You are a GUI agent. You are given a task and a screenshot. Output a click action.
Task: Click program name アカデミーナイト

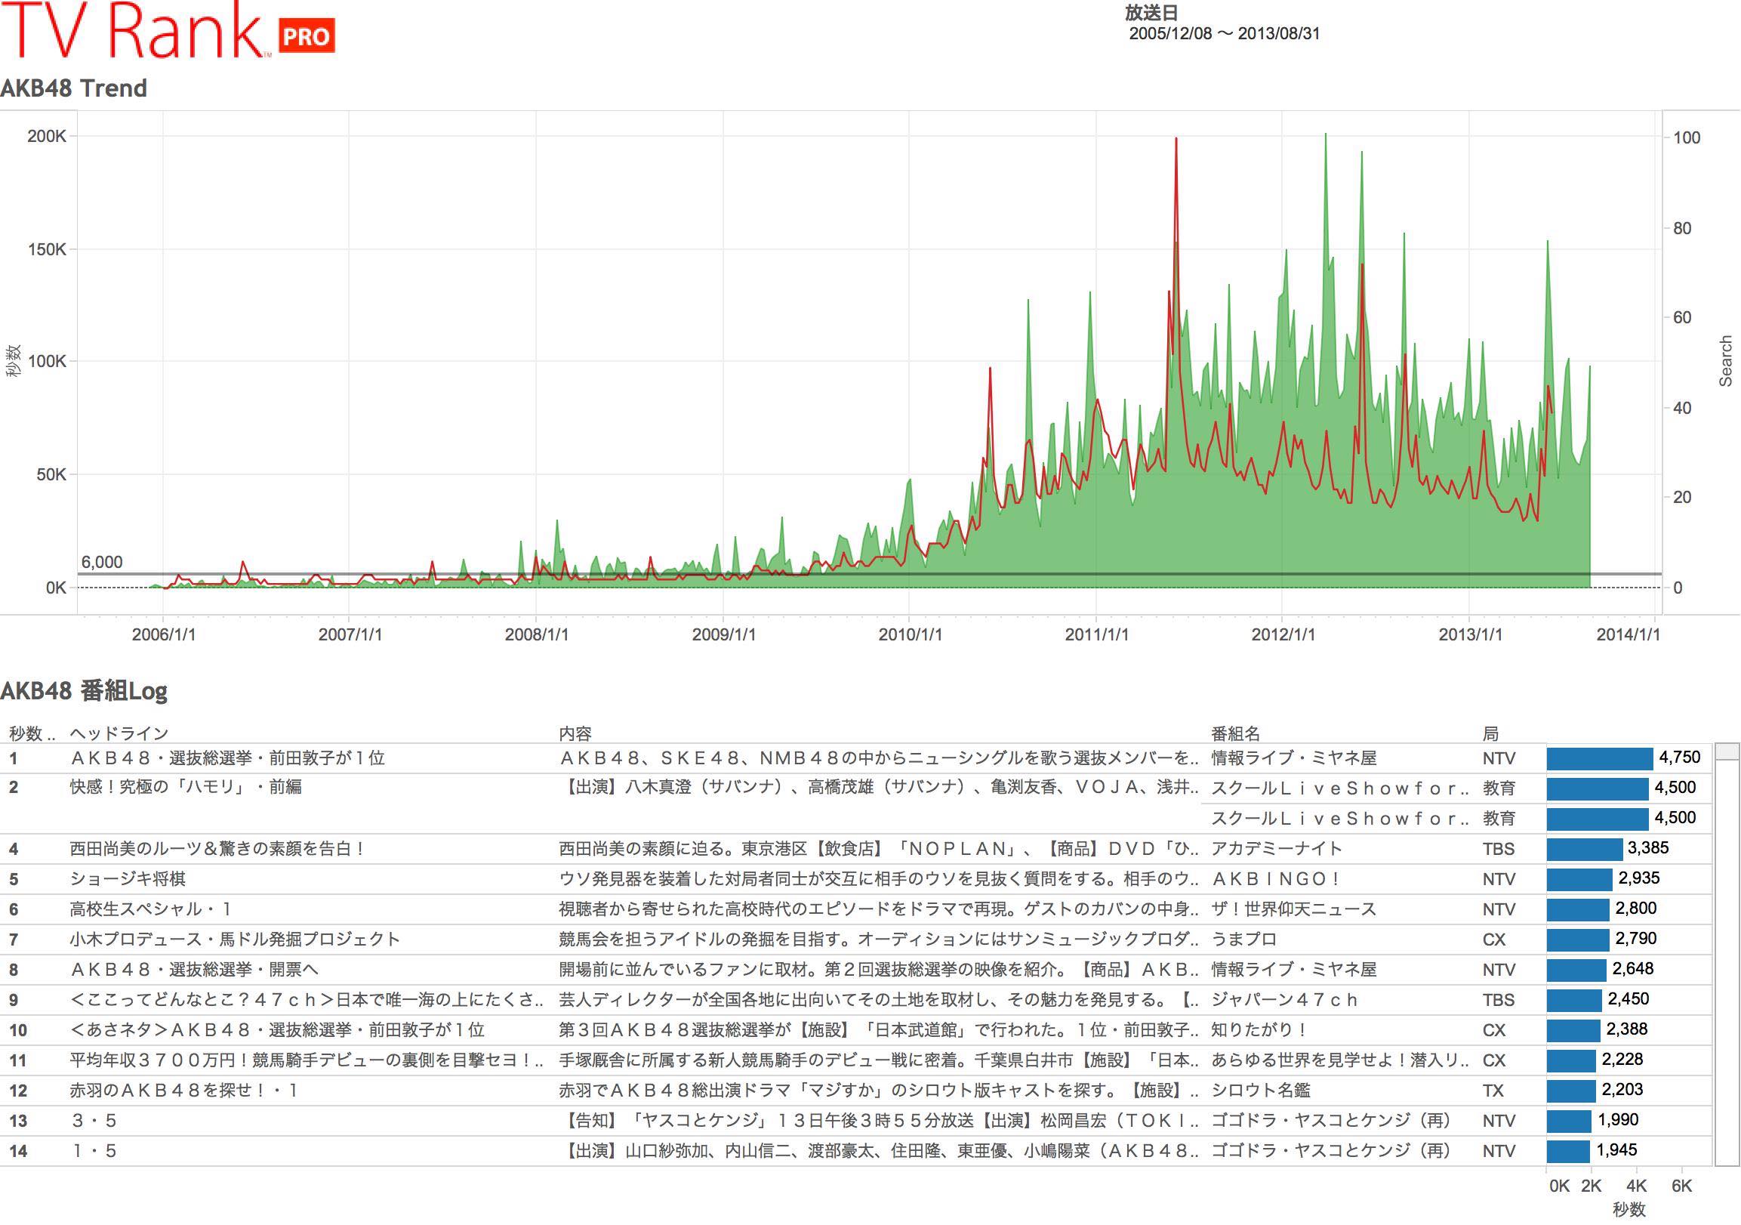[1277, 848]
